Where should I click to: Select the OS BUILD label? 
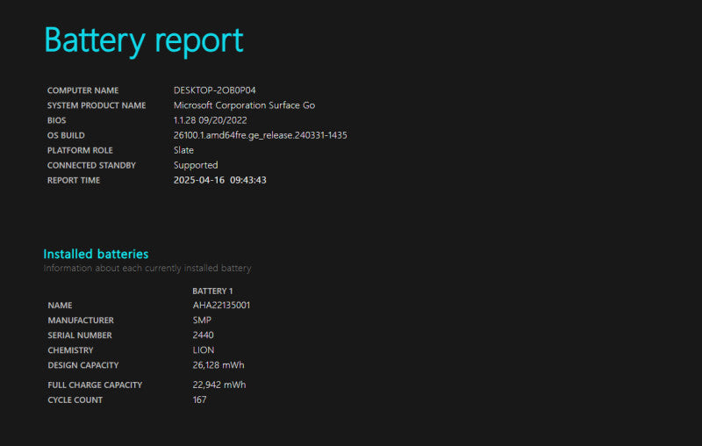click(66, 135)
